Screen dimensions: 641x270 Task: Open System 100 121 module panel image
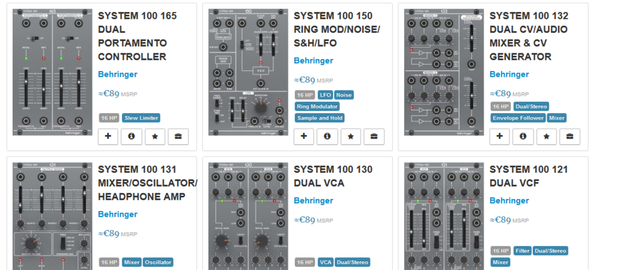(444, 216)
